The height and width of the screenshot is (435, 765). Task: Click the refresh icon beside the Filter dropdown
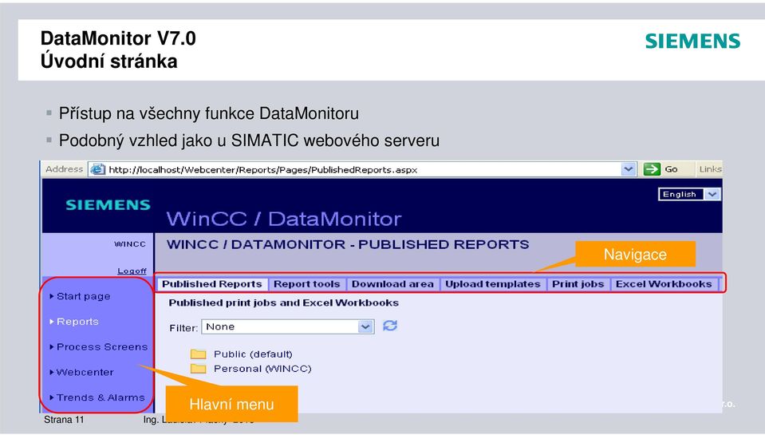tap(390, 326)
